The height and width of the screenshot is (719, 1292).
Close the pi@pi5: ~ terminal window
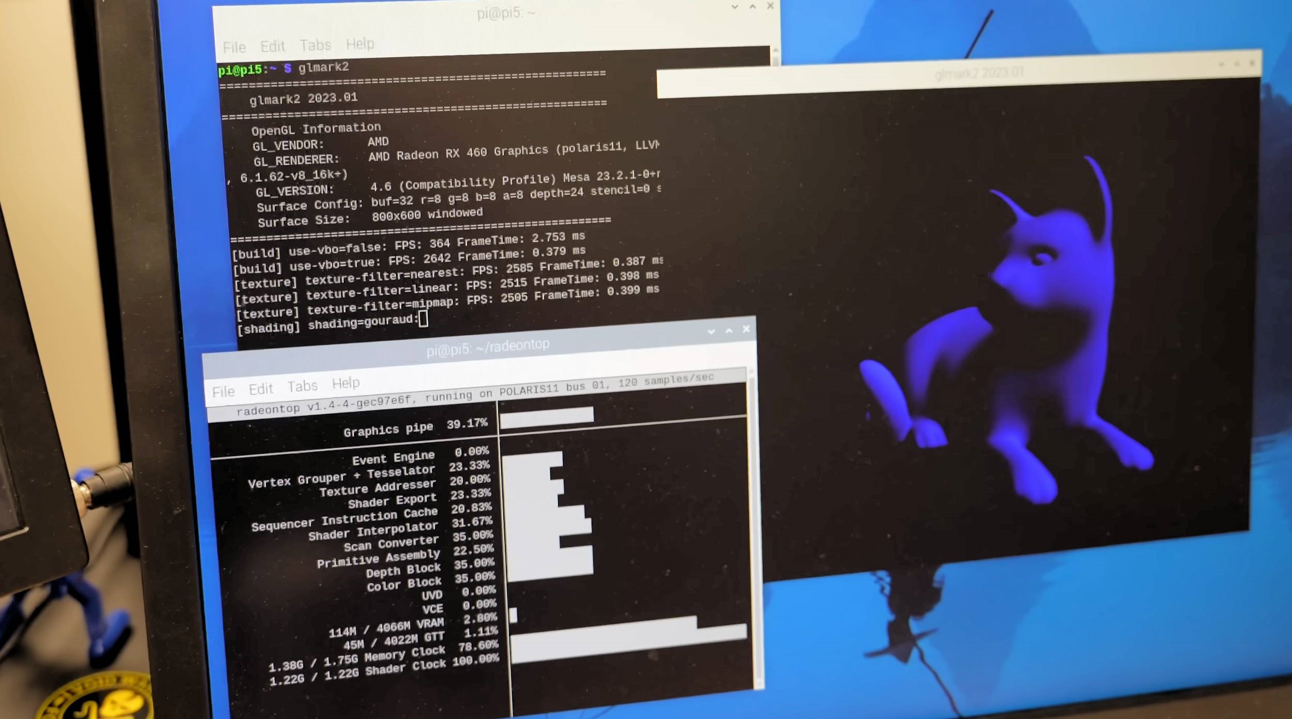pyautogui.click(x=770, y=6)
